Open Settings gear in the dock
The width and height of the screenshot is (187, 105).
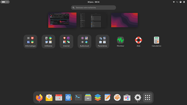[x=138, y=97]
